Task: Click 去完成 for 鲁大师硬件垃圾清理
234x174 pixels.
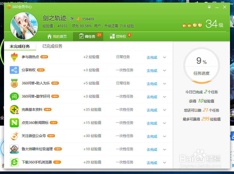Action: tap(152, 149)
